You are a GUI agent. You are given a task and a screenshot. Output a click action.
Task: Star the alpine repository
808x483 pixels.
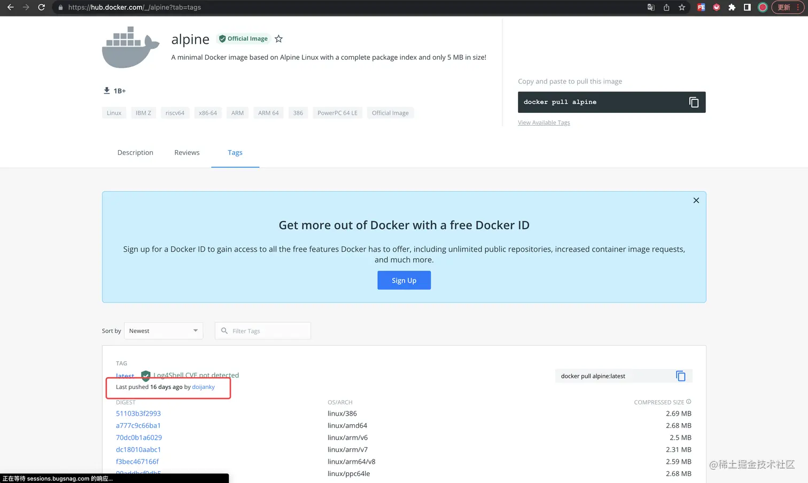coord(278,38)
